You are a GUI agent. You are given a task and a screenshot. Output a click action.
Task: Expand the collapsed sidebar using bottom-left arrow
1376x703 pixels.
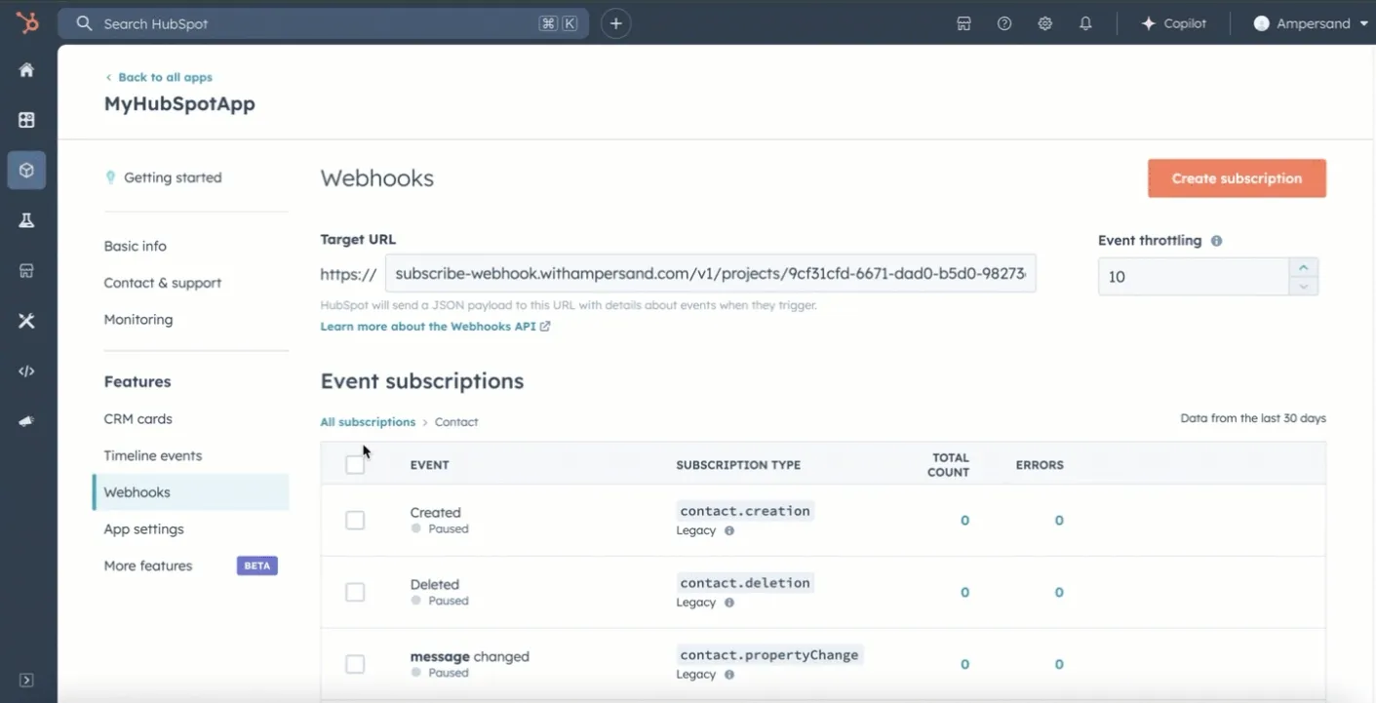(26, 680)
